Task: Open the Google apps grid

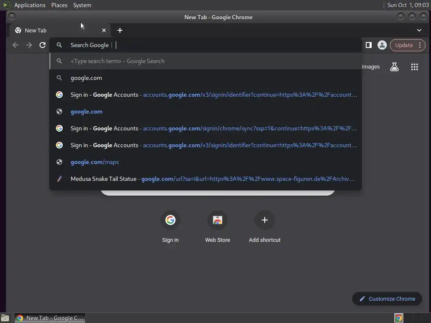Action: tap(414, 67)
